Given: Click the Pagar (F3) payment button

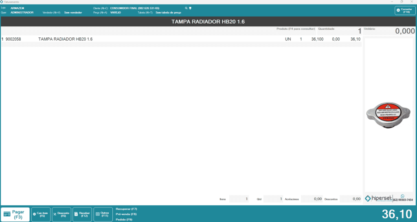Looking at the screenshot, I should 15,214.
